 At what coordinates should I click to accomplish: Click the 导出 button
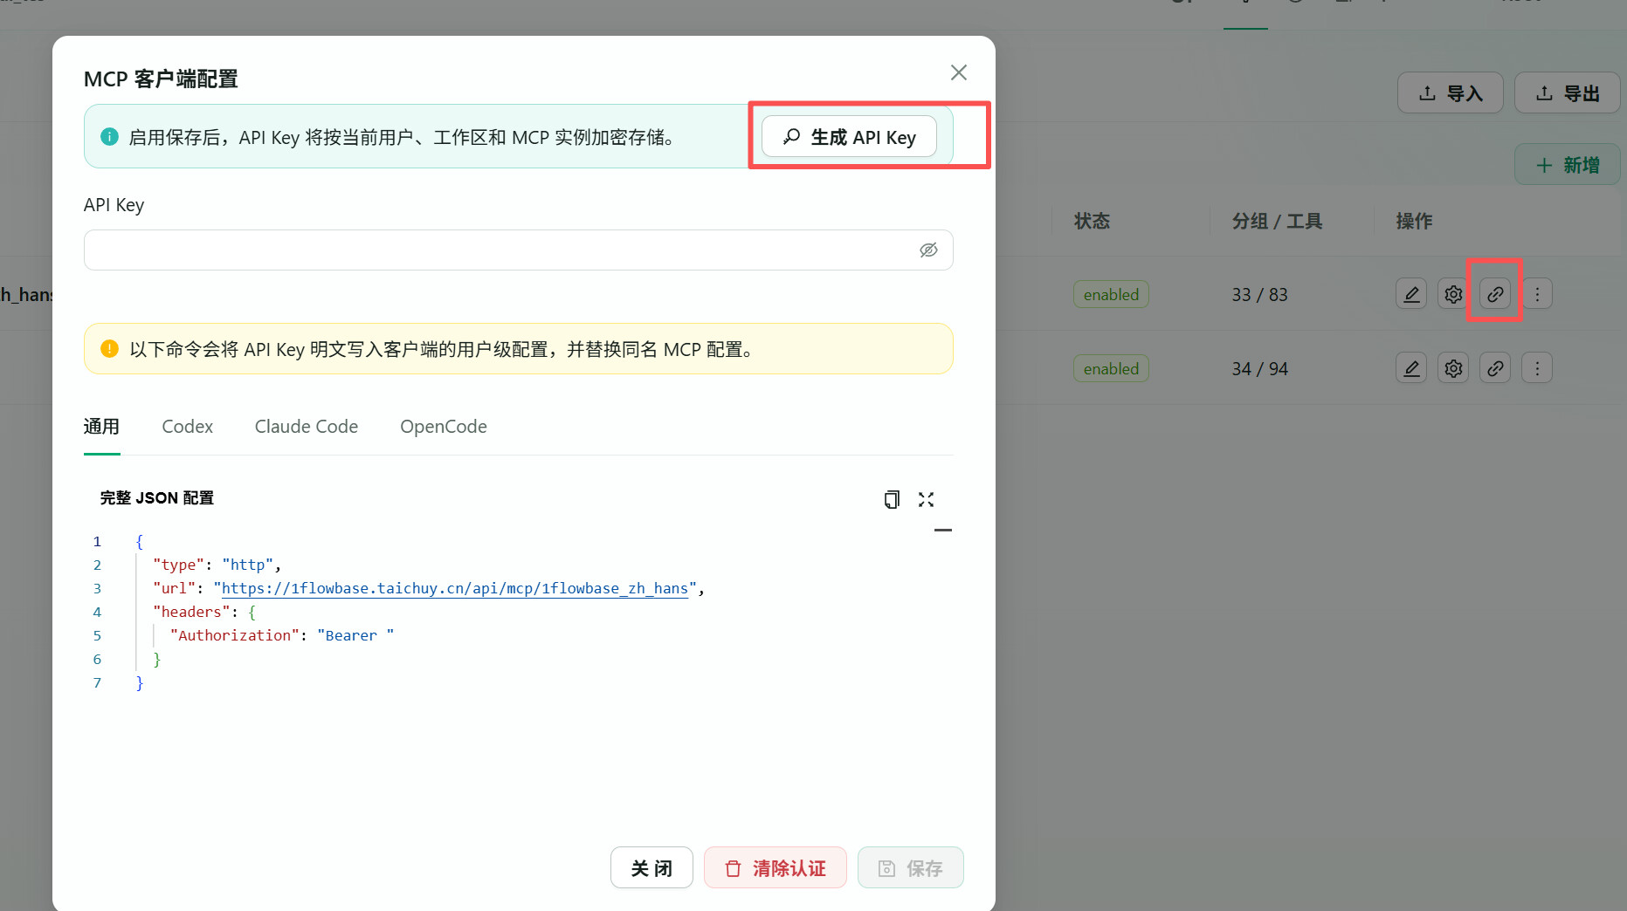(1567, 92)
